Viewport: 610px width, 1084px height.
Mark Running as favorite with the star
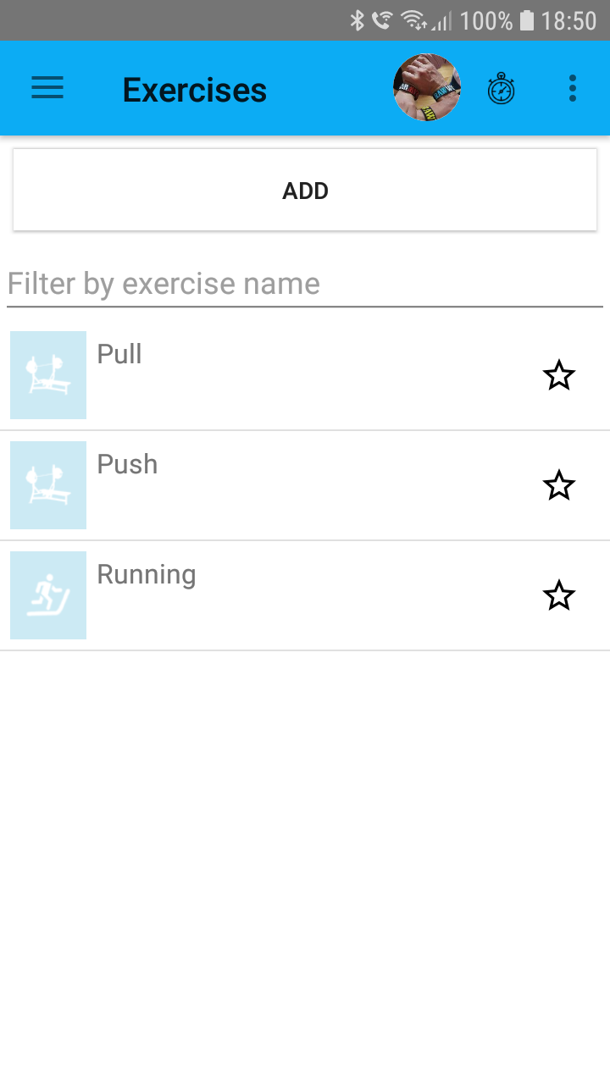(x=558, y=595)
